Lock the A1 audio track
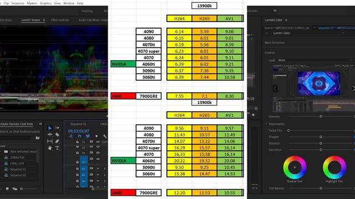Viewport: 355px width, 199px height. 78,169
